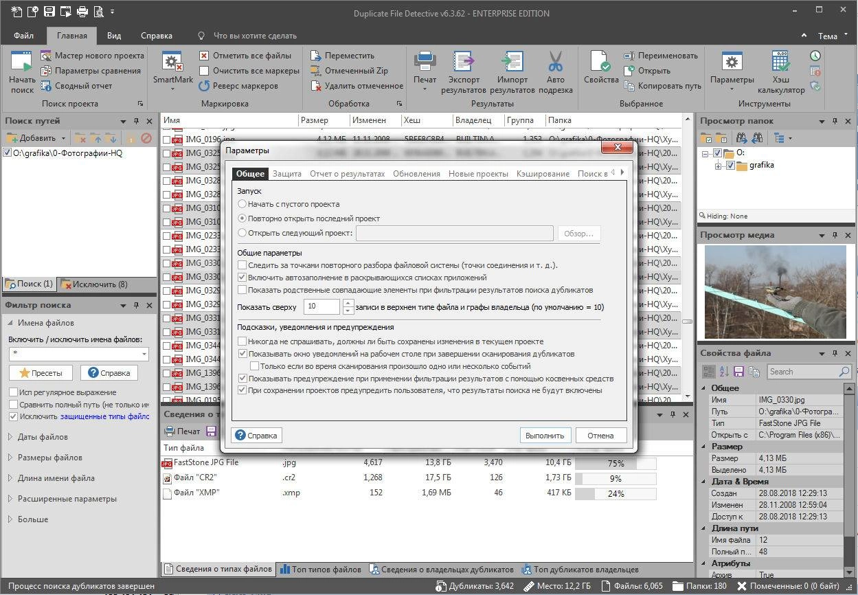Open the SmartMark tool
858x595 pixels.
click(x=172, y=71)
